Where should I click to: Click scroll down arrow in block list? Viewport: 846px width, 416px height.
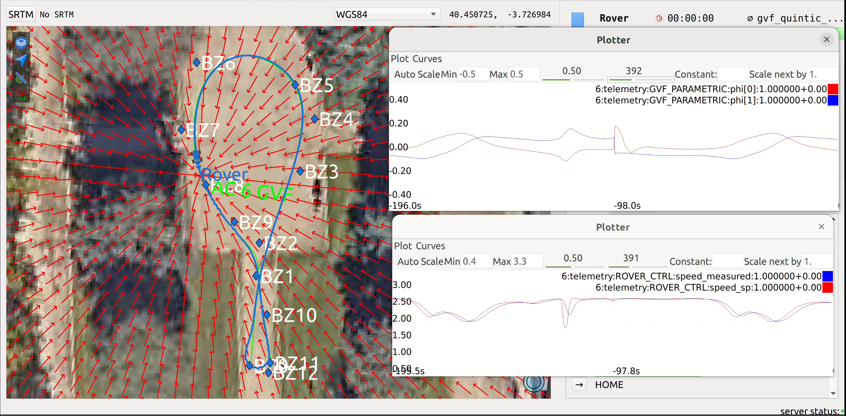833,393
